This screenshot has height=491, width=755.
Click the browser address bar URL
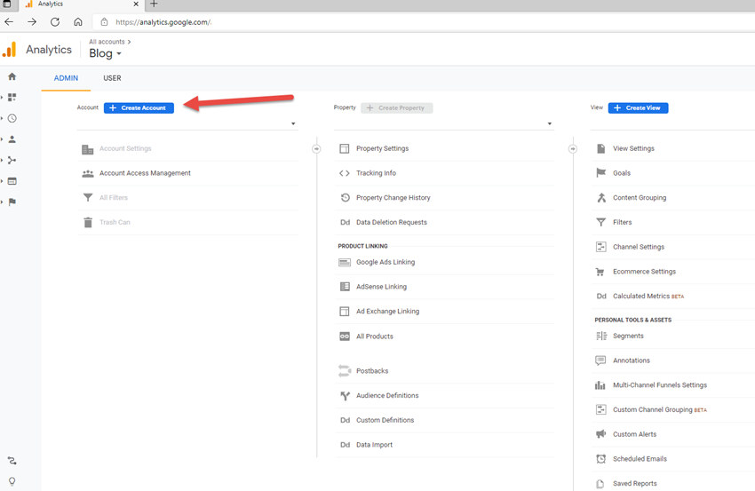pos(163,22)
